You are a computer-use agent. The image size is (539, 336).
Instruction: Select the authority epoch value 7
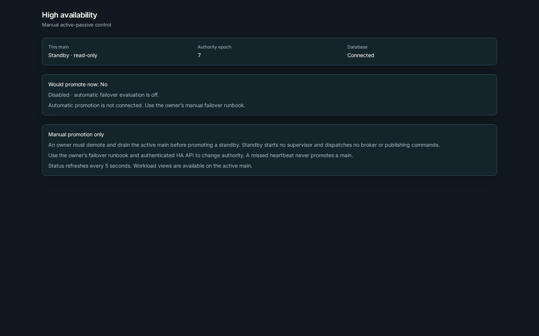(x=199, y=55)
